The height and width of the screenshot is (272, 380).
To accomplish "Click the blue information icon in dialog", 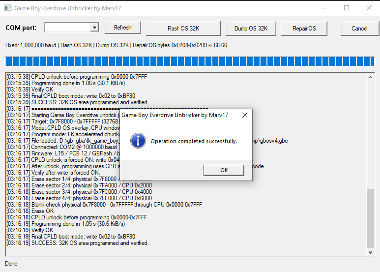I will pyautogui.click(x=138, y=141).
